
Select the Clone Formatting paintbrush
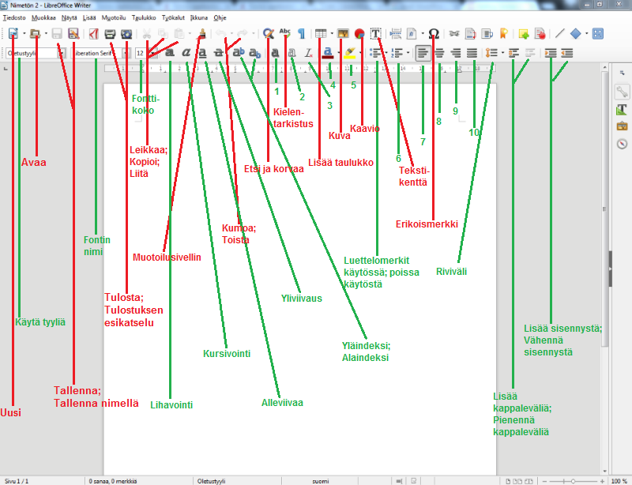pos(202,34)
